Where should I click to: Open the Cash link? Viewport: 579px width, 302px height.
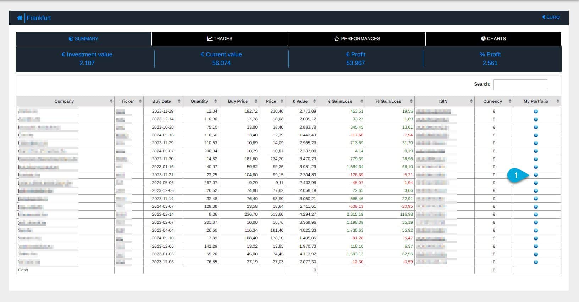tap(23, 270)
